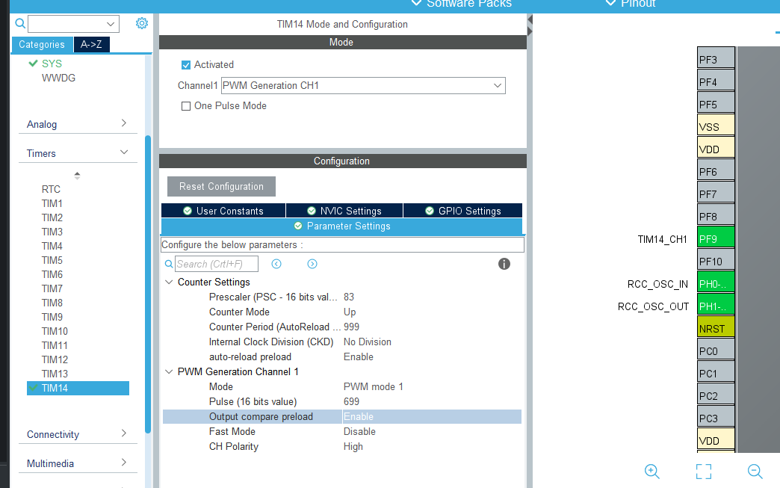Collapse the PWM Generation Channel 1 section
This screenshot has height=488, width=780.
click(169, 371)
